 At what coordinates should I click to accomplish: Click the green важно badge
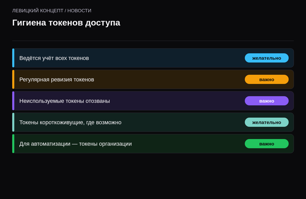coord(267,144)
